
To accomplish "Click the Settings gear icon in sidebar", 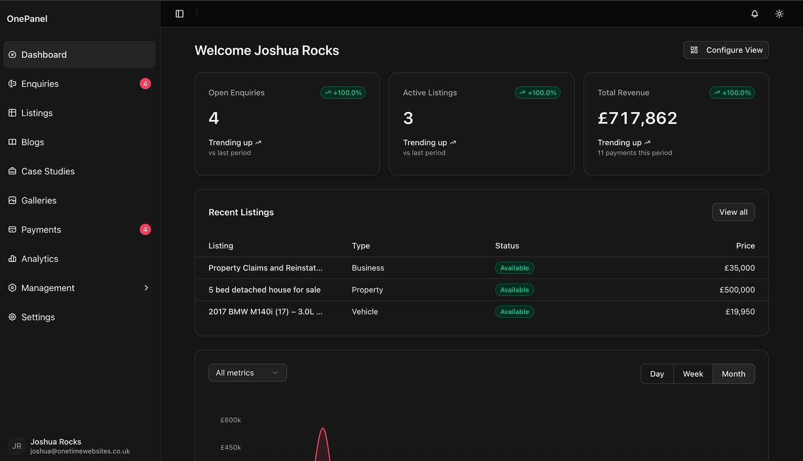I will coord(12,317).
